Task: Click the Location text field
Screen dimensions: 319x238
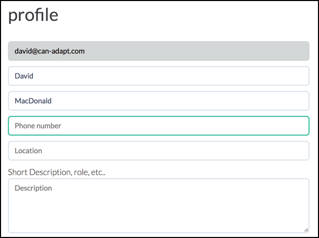Action: (x=158, y=151)
